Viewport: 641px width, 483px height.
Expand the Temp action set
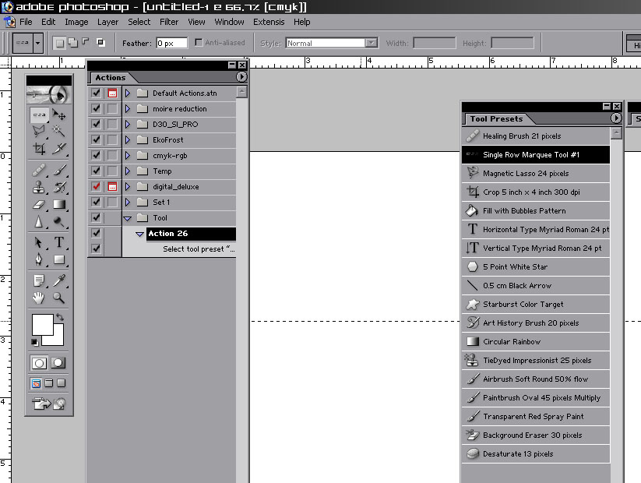128,171
